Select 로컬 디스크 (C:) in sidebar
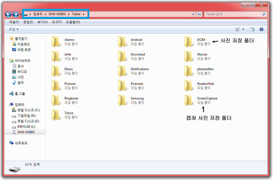This screenshot has width=273, height=180. pyautogui.click(x=28, y=110)
